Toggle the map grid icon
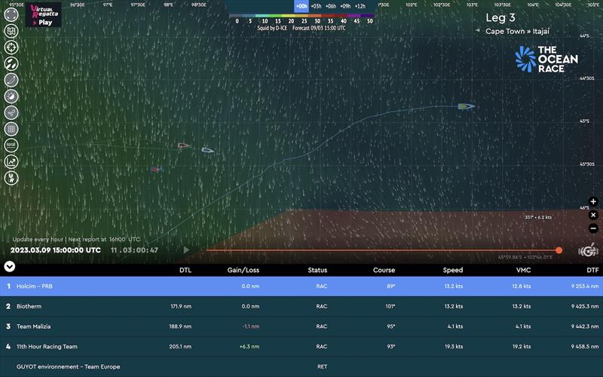Image resolution: width=603 pixels, height=377 pixels. click(11, 129)
